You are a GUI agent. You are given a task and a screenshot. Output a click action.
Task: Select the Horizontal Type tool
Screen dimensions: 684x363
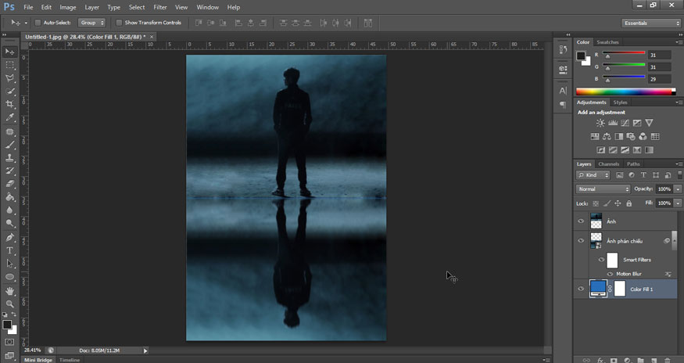[9, 250]
